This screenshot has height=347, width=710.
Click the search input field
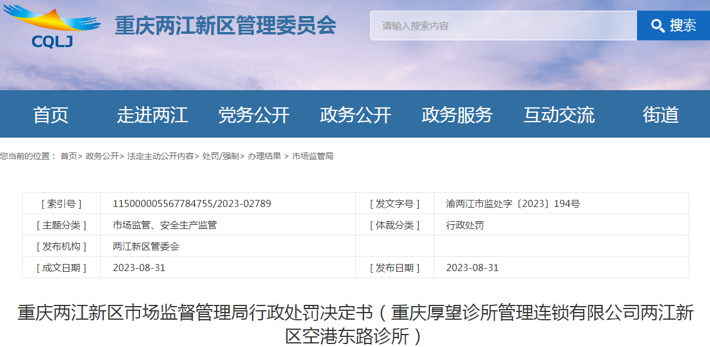point(503,26)
